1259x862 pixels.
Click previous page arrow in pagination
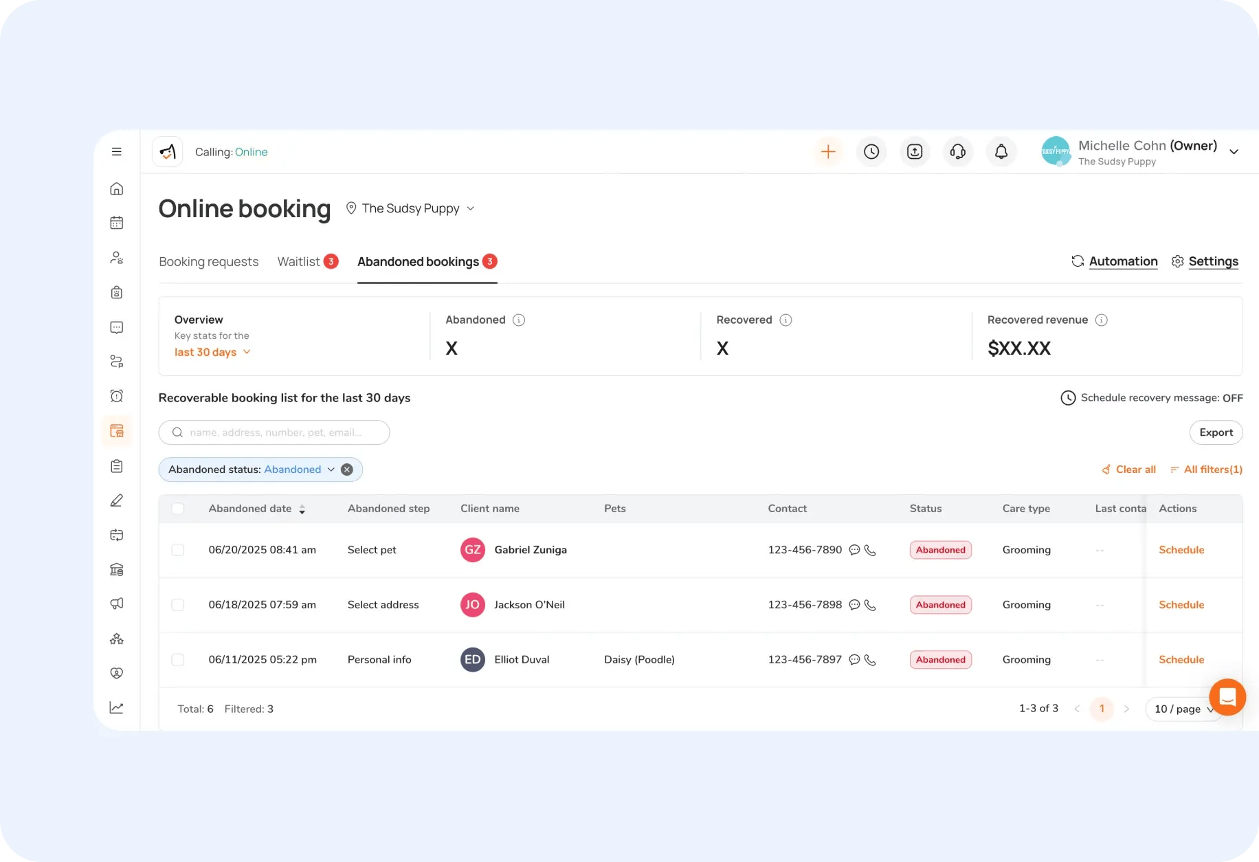coord(1077,709)
